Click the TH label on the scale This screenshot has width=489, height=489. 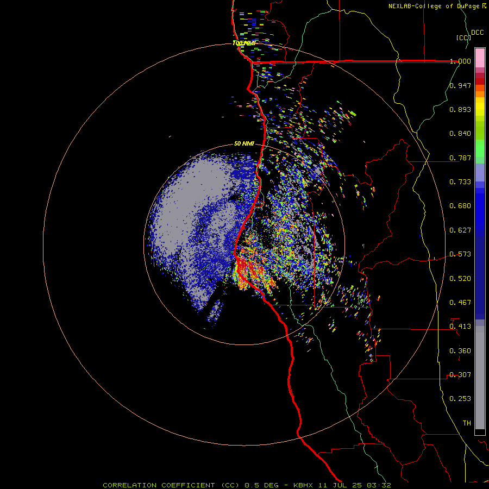point(467,423)
